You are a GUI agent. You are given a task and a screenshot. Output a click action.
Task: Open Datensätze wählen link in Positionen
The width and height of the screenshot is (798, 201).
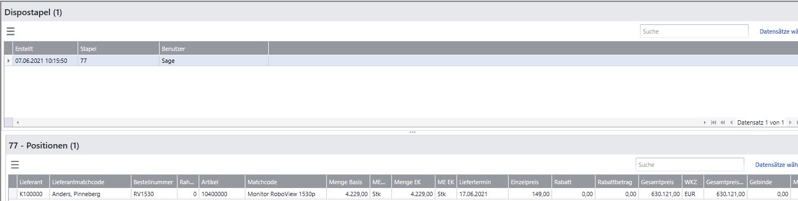pyautogui.click(x=776, y=165)
